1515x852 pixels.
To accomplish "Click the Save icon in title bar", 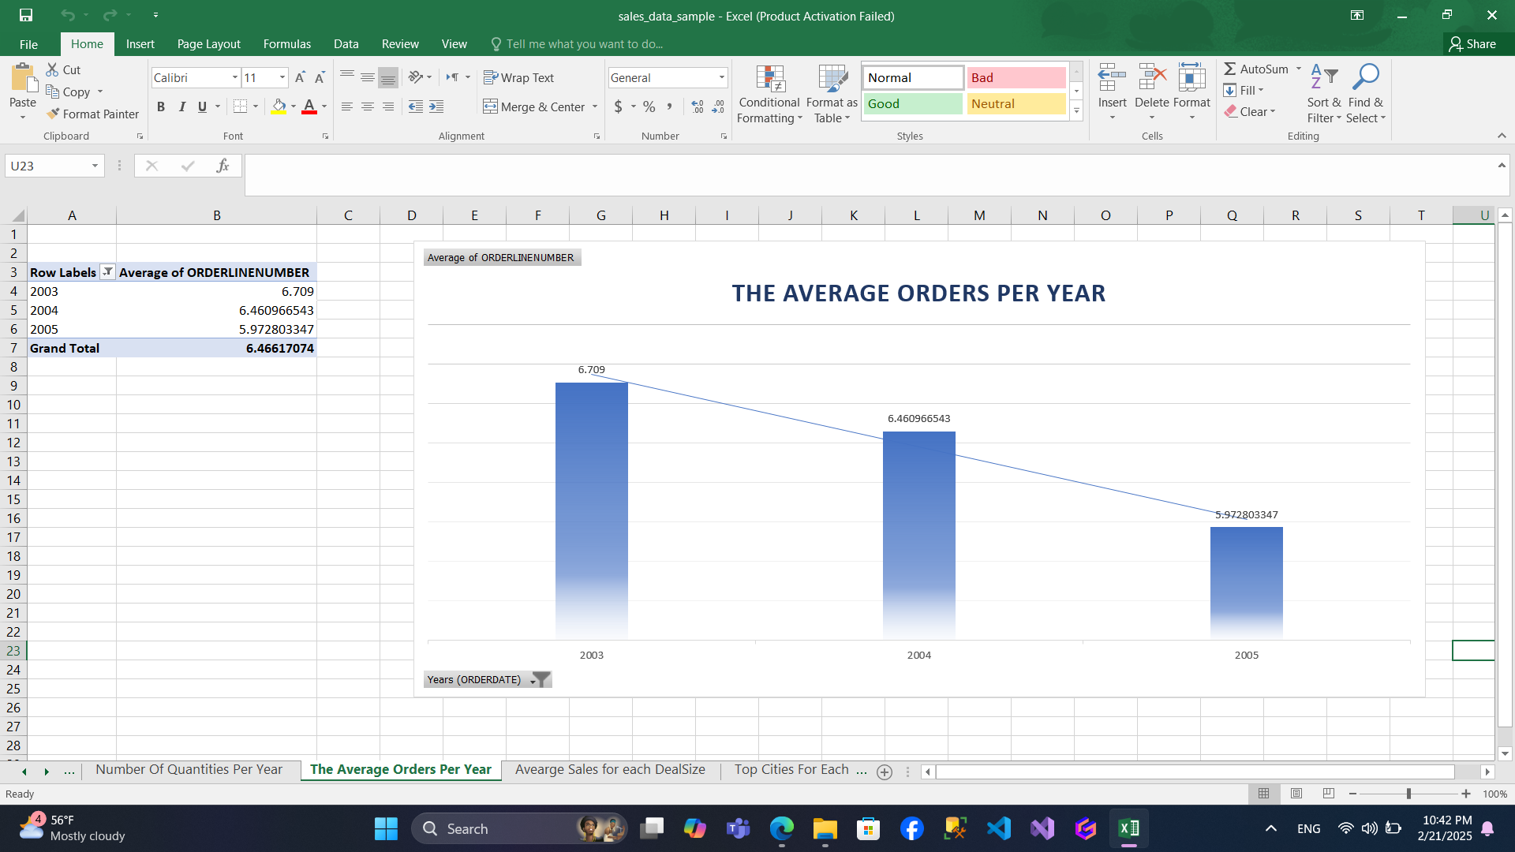I will [x=26, y=15].
